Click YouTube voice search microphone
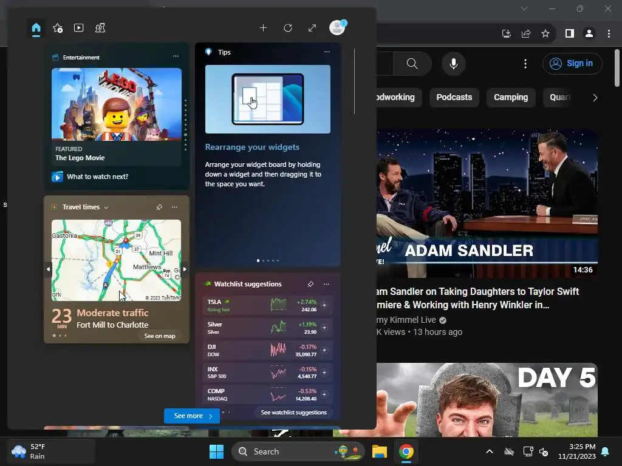This screenshot has height=466, width=622. tap(453, 63)
